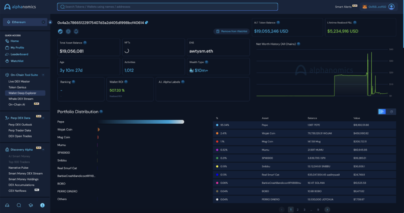The image size is (404, 213).
Task: Switch portfolio to bar chart view
Action: pos(382,112)
